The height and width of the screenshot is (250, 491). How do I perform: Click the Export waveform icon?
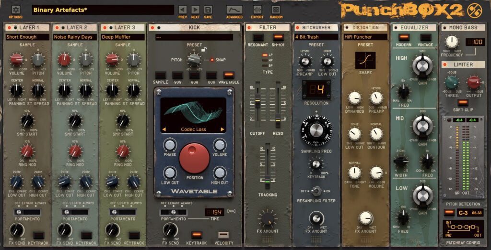(x=257, y=10)
